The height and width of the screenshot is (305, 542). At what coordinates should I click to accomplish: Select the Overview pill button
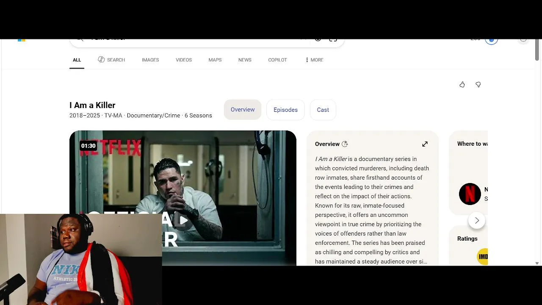(x=243, y=110)
